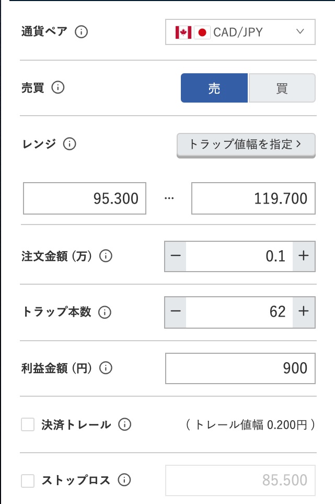
Task: Tick the ストップロス checkbox
Action: point(28,480)
